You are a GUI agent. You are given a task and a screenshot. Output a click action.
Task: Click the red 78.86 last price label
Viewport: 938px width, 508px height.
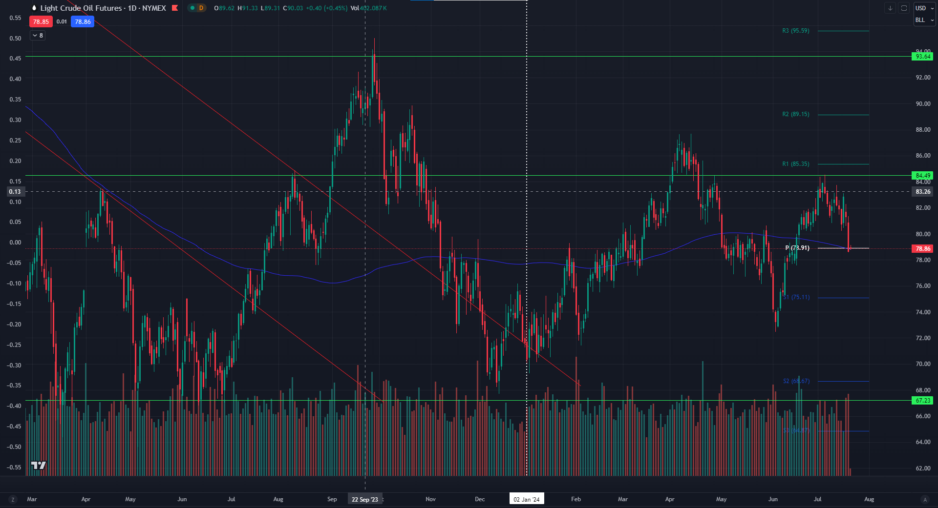[923, 248]
